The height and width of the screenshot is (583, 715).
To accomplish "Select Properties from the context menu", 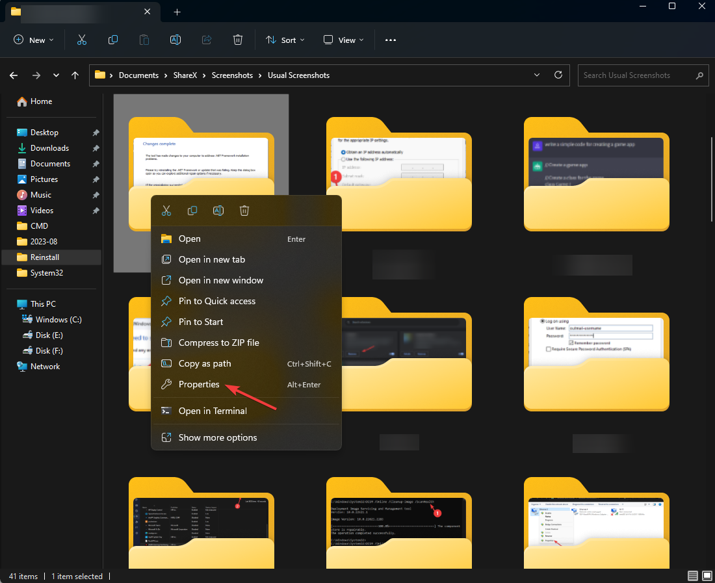I will [x=199, y=384].
